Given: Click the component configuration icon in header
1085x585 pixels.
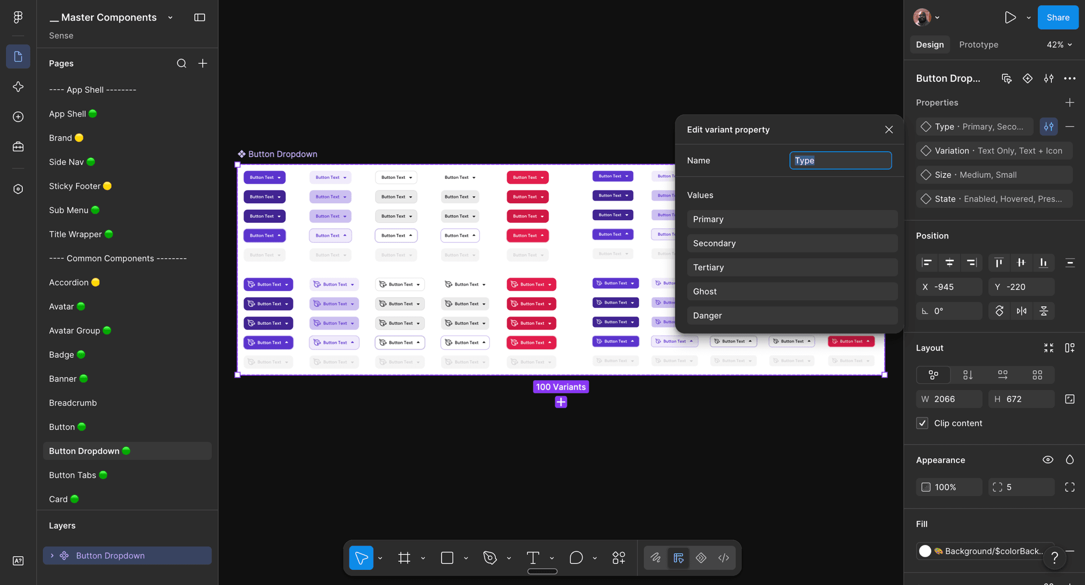Looking at the screenshot, I should [1049, 79].
